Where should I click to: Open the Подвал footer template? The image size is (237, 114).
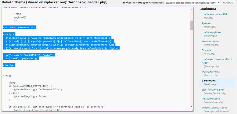click(206, 50)
